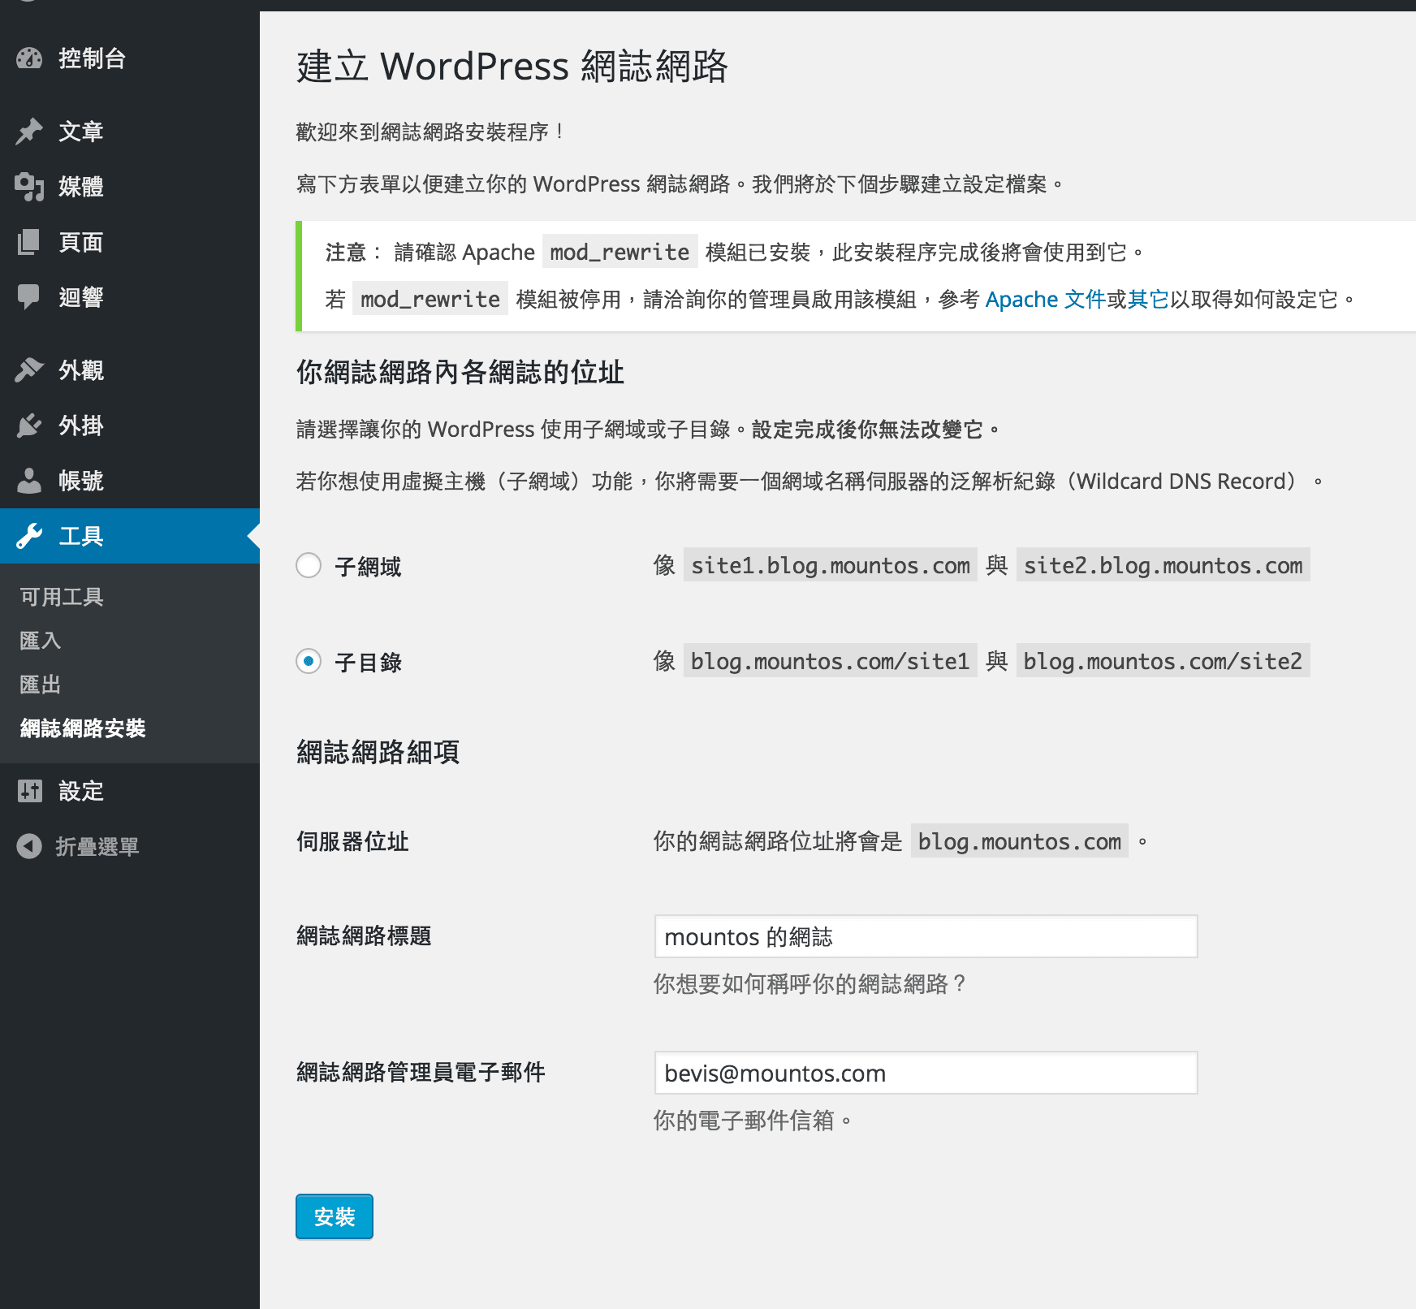Viewport: 1416px width, 1309px height.
Task: Click the 建立 WordPress 網誌網路 page heading
Action: tap(512, 66)
